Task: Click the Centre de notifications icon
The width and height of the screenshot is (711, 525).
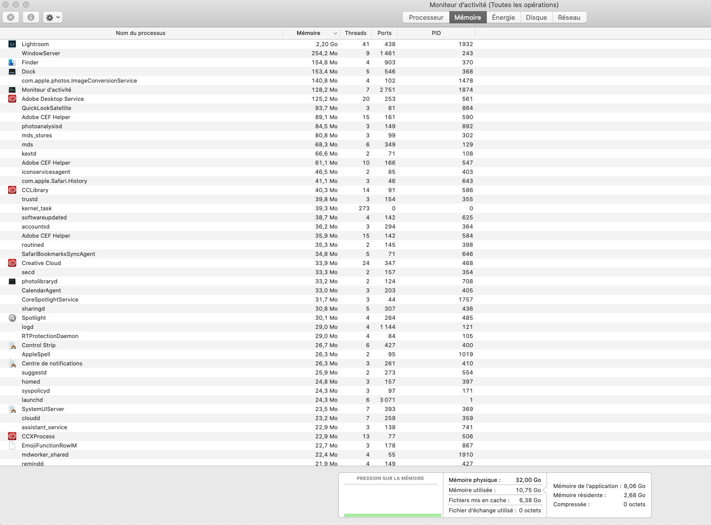Action: 12,363
